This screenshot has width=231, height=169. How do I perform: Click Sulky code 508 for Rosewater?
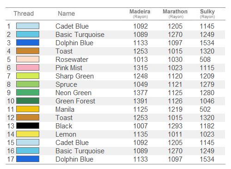click(205, 60)
